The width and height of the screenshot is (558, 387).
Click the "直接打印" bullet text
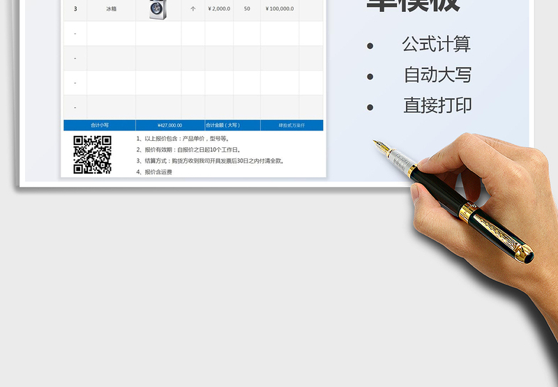[438, 105]
